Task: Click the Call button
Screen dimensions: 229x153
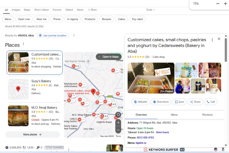Action: 211,102
